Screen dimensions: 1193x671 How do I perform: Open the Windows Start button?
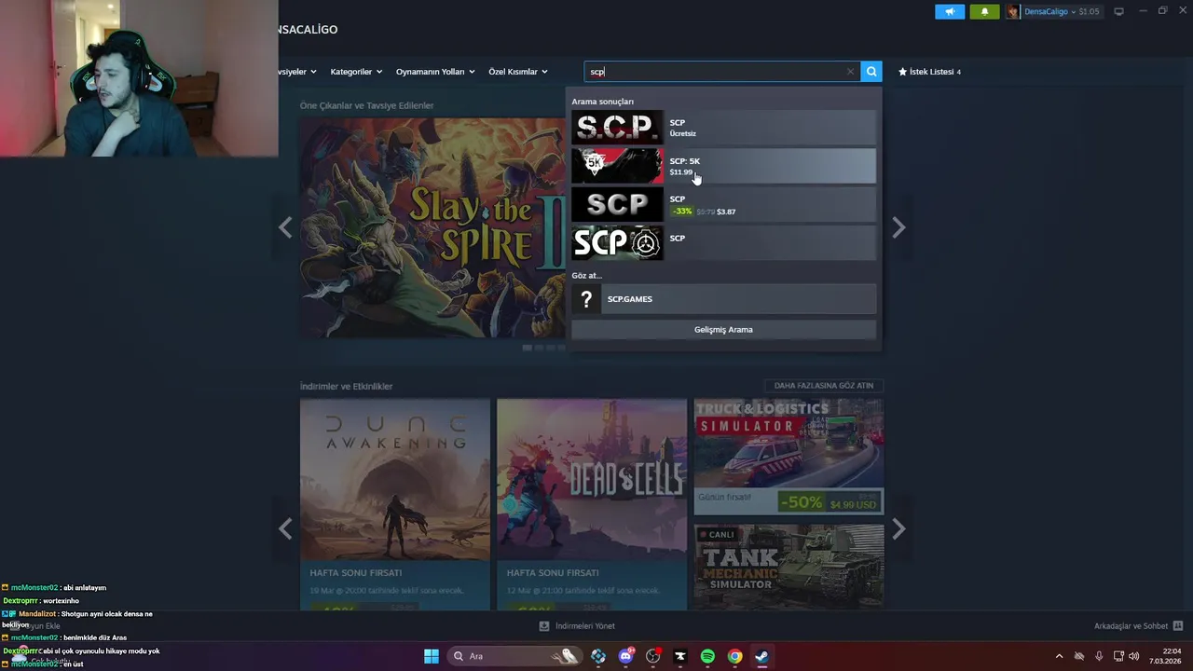point(432,656)
